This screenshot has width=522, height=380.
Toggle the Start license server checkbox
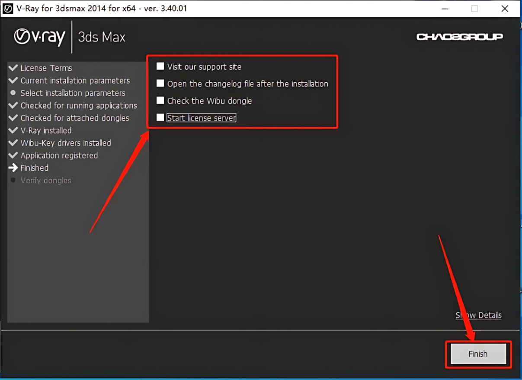tap(160, 117)
